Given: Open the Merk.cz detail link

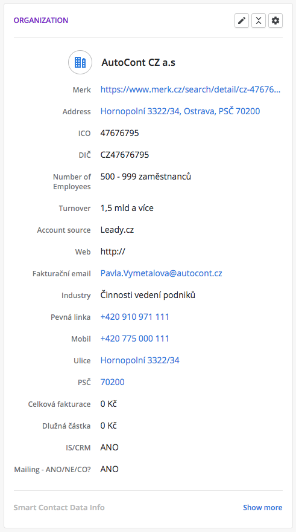Looking at the screenshot, I should [x=191, y=89].
